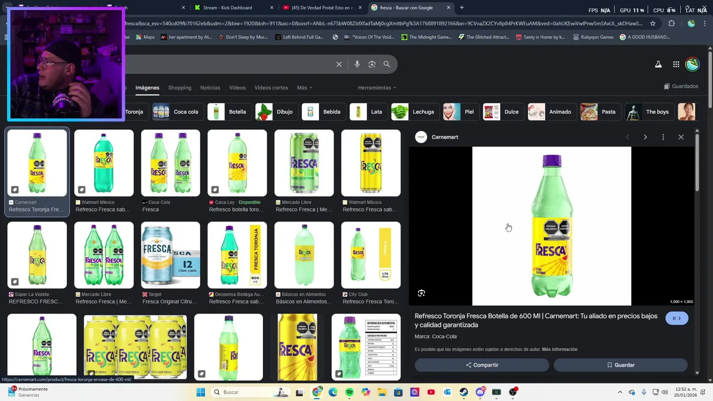Open the browser extensions puzzle icon
713x401 pixels.
[671, 23]
